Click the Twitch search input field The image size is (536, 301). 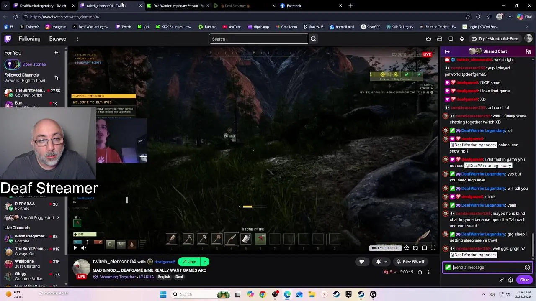258,39
